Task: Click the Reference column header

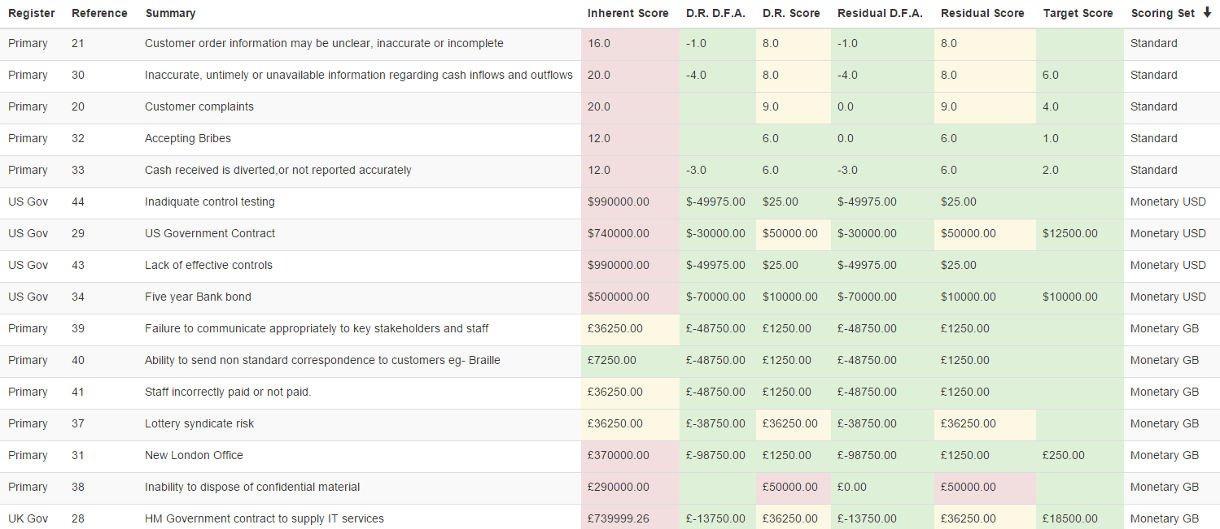Action: click(x=99, y=13)
